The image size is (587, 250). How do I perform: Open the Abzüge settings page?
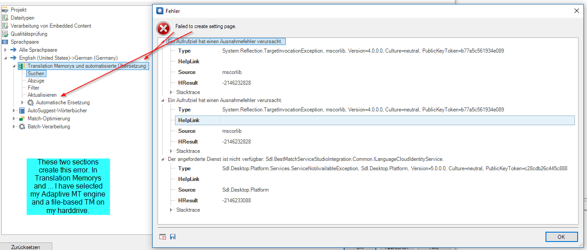point(36,81)
